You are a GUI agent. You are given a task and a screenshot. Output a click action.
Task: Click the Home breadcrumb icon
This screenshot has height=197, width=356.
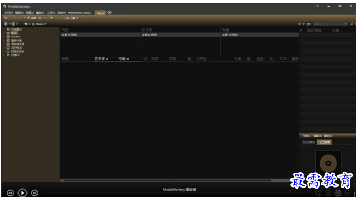point(26,24)
